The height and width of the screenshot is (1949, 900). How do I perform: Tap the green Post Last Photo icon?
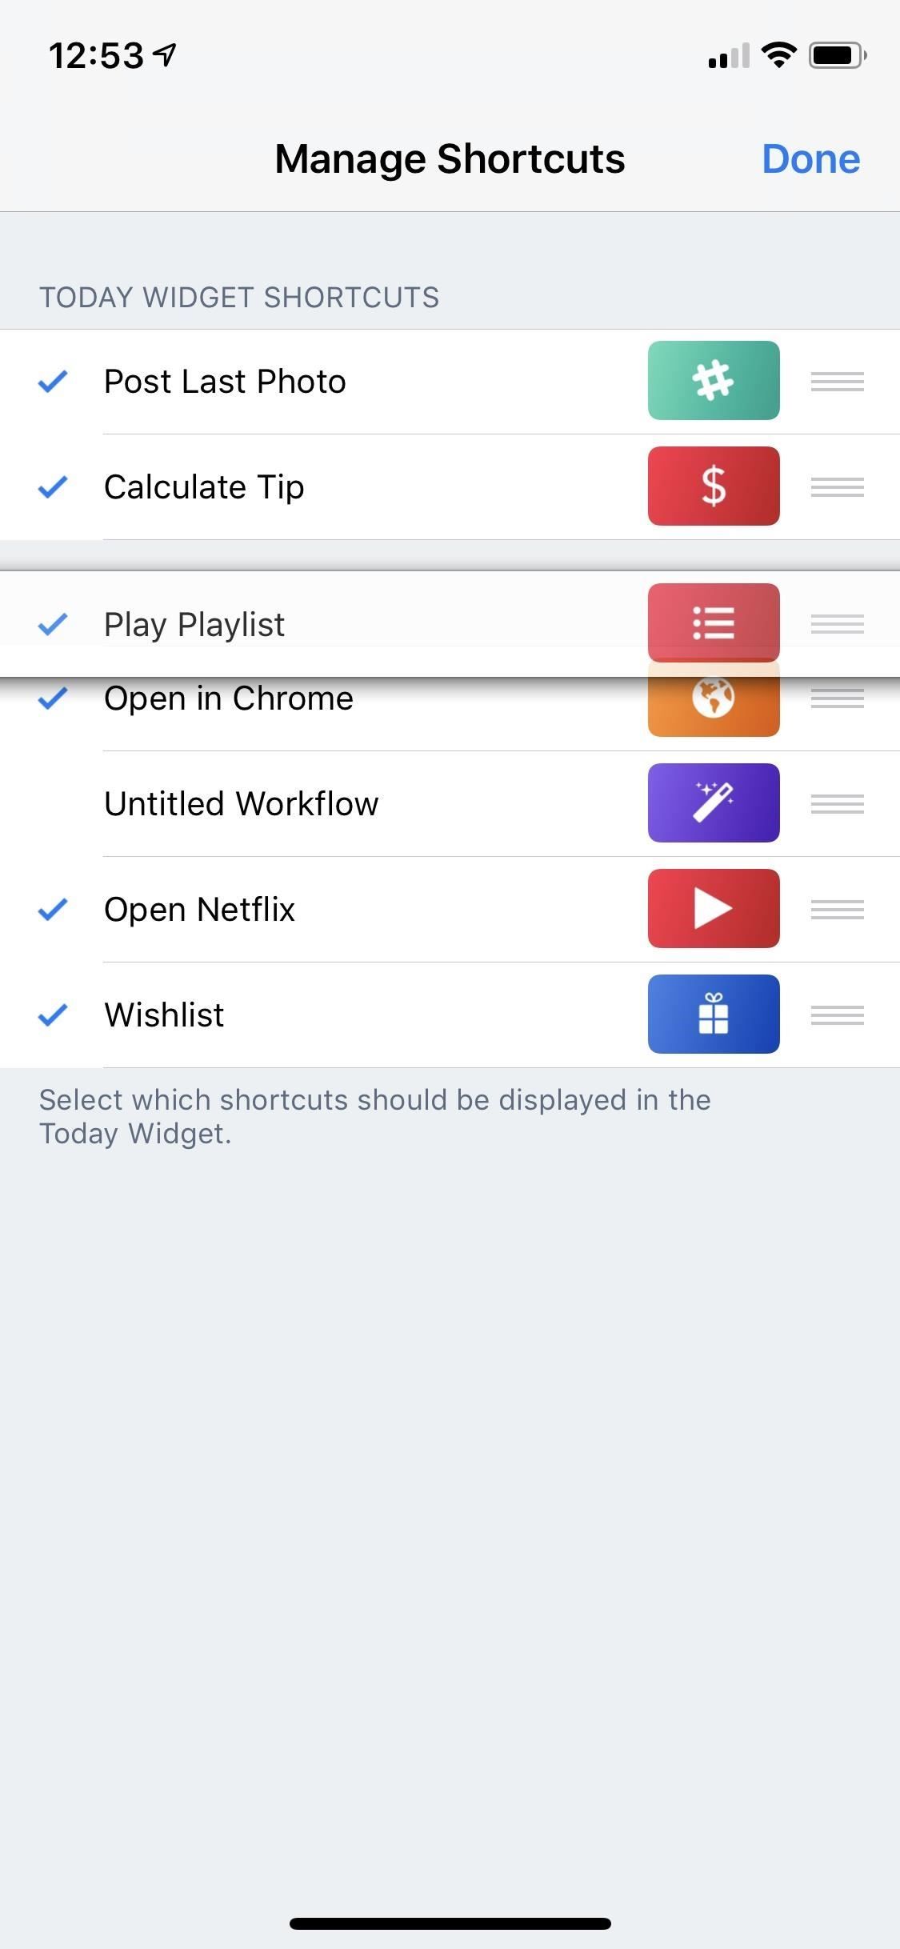[x=713, y=381]
